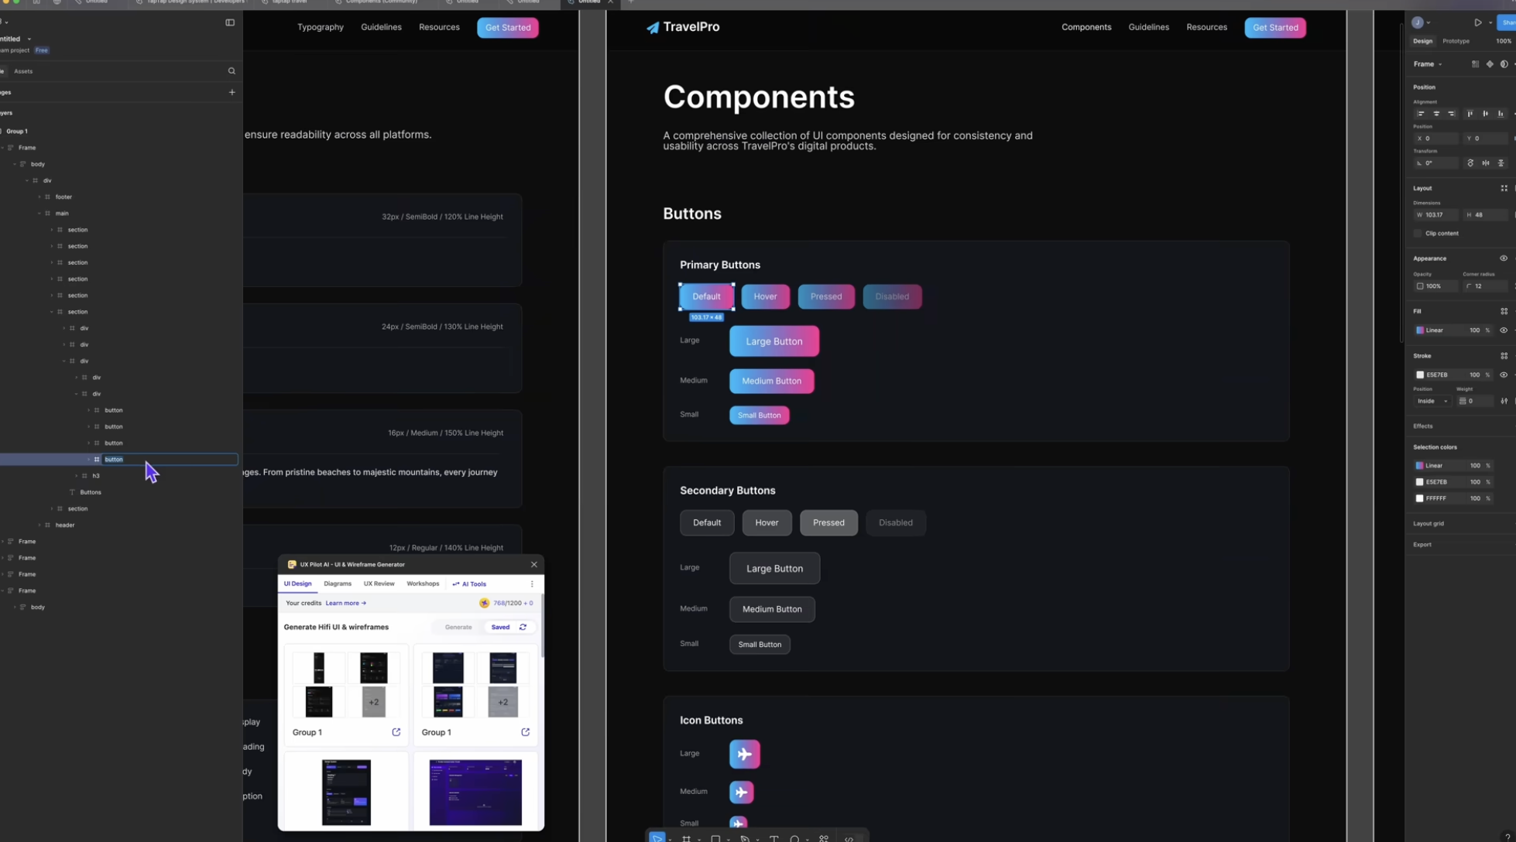Open Fill styles four-dot icon

coord(1504,311)
